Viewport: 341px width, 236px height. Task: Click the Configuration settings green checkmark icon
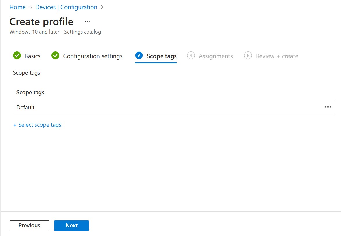click(x=56, y=56)
